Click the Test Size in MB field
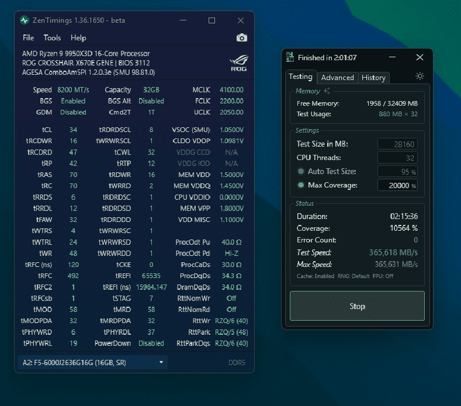Viewport: 461px width, 406px height. point(397,144)
